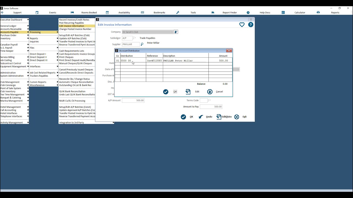The width and height of the screenshot is (353, 198).
Task: Click the Reports printer icon
Action: point(318,12)
